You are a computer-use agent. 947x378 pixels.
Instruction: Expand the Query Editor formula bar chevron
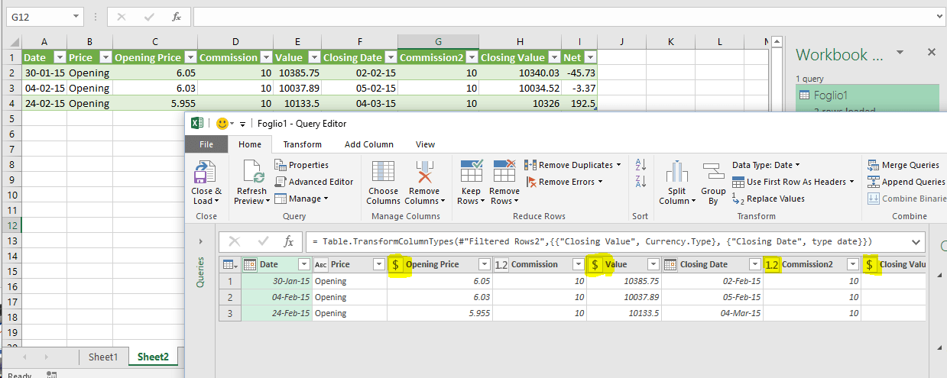click(x=916, y=241)
